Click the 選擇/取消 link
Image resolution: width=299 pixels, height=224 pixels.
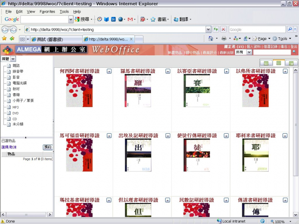[x=9, y=147]
